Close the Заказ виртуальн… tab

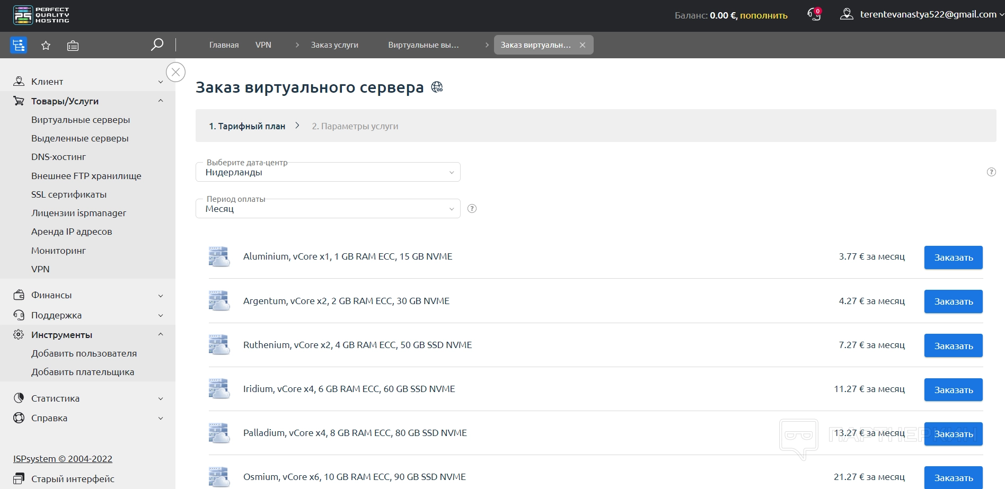tap(583, 45)
